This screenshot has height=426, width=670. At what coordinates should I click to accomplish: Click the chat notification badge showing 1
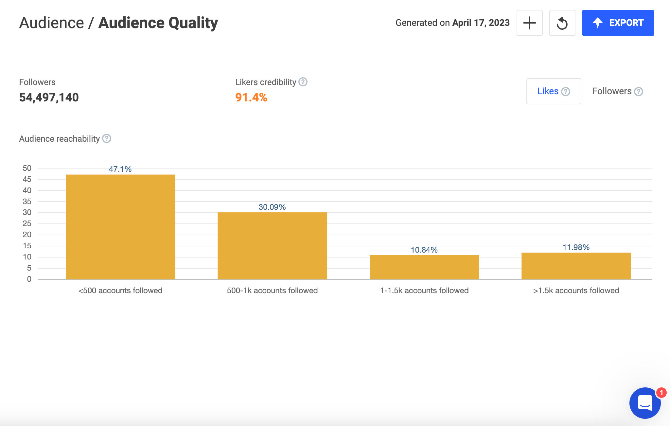click(661, 393)
